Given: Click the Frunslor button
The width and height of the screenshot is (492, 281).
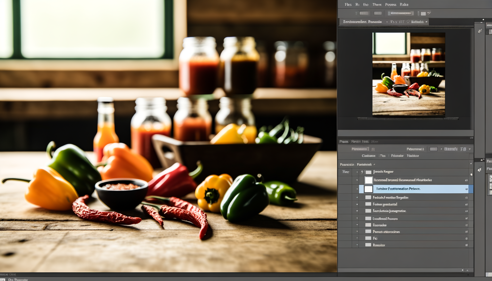Looking at the screenshot, I should point(397,156).
